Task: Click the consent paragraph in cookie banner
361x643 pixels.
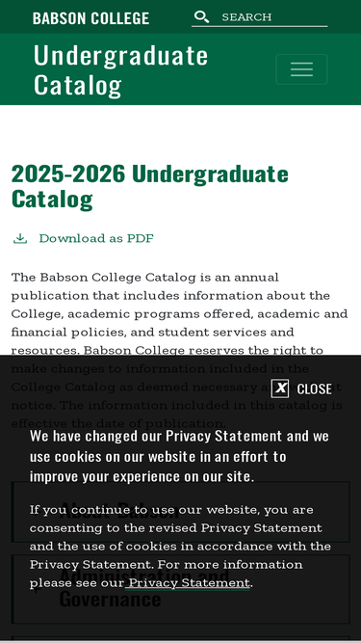Action: (180, 547)
